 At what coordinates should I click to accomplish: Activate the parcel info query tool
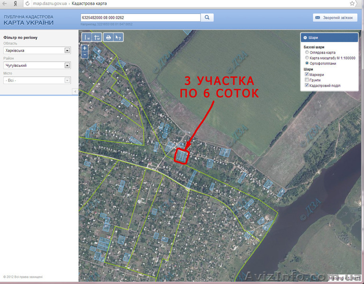coord(118,37)
